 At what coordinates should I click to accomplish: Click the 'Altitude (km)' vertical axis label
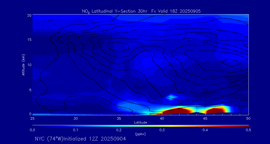(x=23, y=64)
